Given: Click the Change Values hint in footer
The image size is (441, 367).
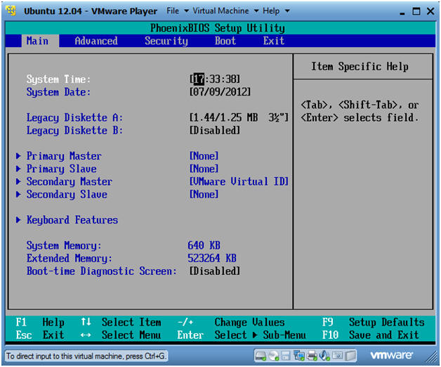Looking at the screenshot, I should click(231, 322).
